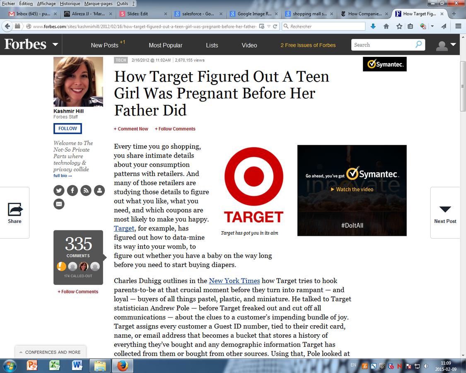
Task: Open the Affichage menu
Action: pyautogui.click(x=46, y=4)
